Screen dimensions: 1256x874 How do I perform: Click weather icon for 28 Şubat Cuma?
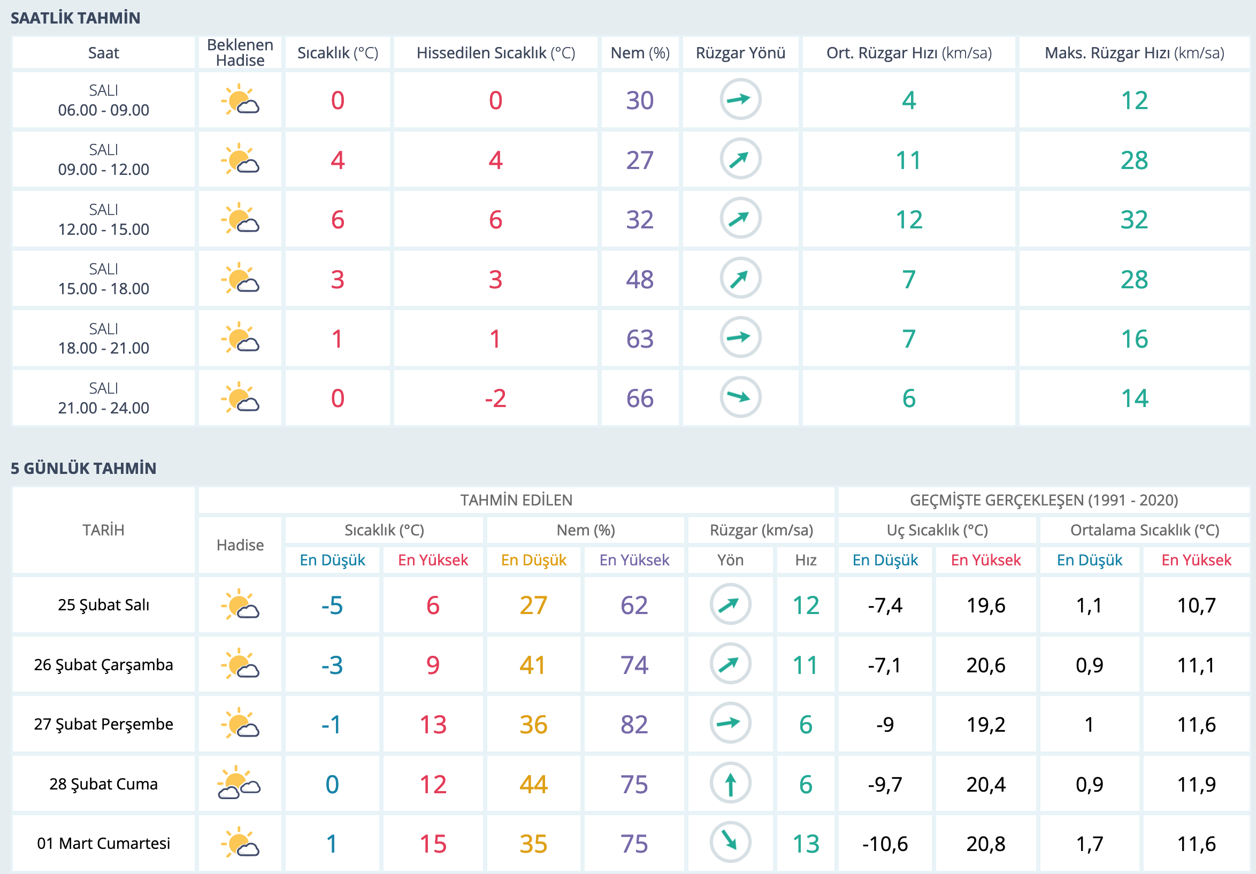click(240, 784)
